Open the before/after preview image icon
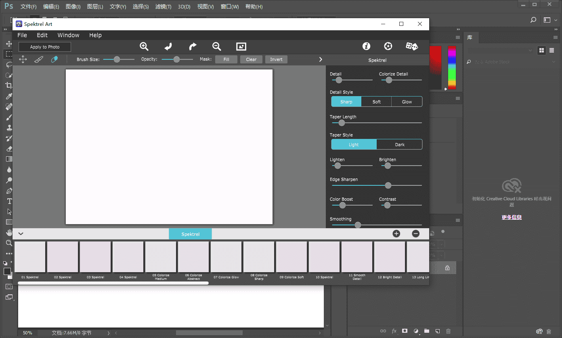Viewport: 562px width, 338px height. (x=241, y=46)
